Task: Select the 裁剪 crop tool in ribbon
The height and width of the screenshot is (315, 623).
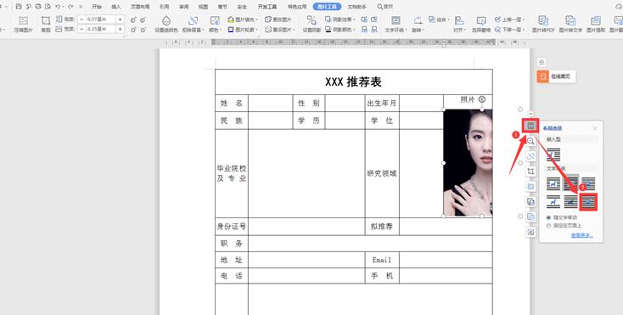Action: (46, 25)
